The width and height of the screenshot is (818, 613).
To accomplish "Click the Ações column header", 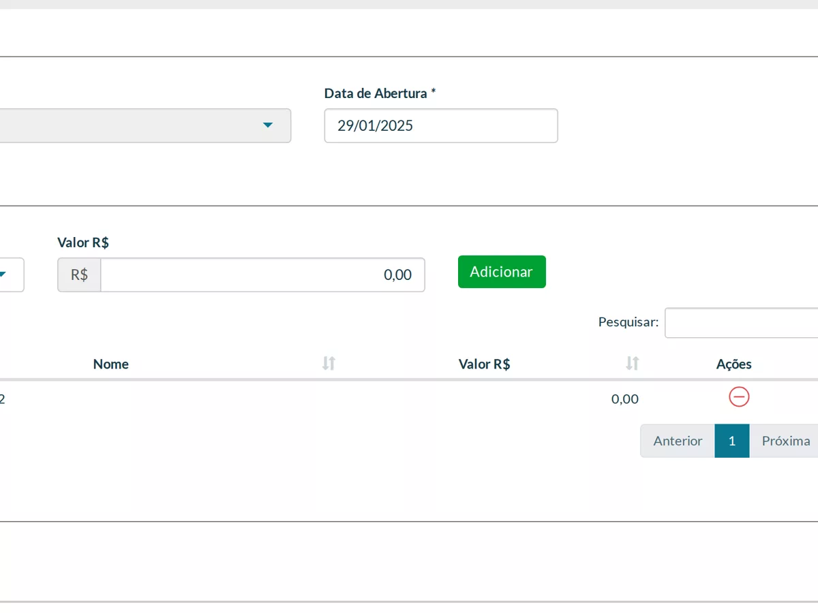I will (734, 364).
